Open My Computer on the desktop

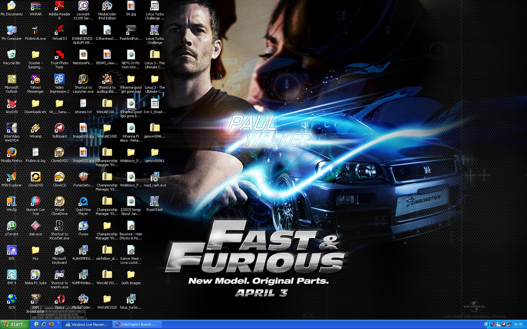(12, 33)
